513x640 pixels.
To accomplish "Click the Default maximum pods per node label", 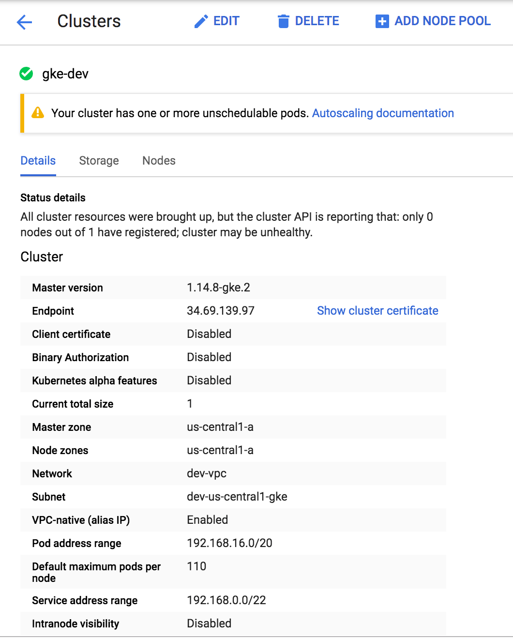I will point(96,572).
